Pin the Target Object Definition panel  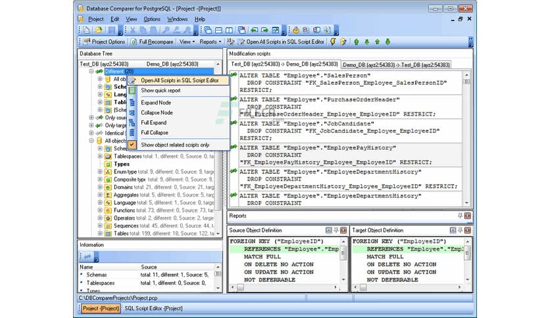[461, 230]
